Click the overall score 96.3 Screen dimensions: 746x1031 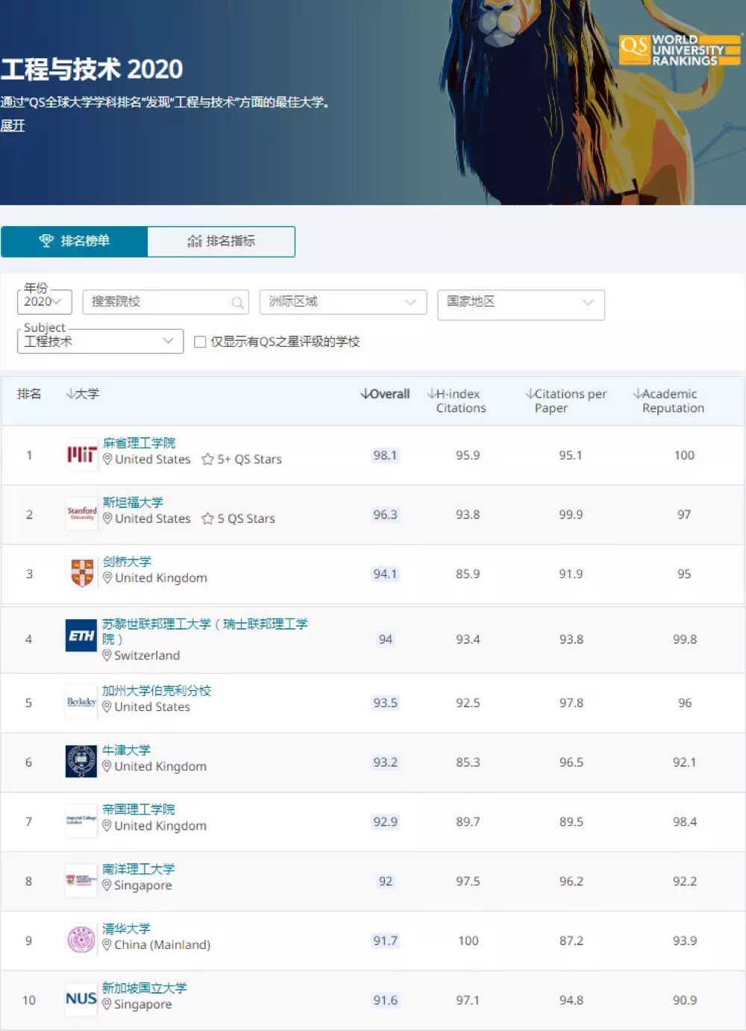tap(385, 515)
